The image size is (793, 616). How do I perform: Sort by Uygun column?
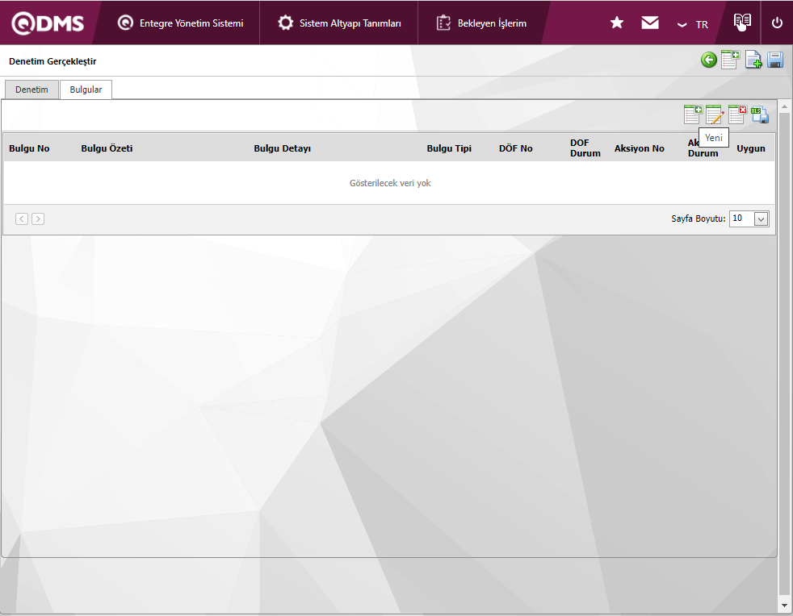[x=750, y=148]
